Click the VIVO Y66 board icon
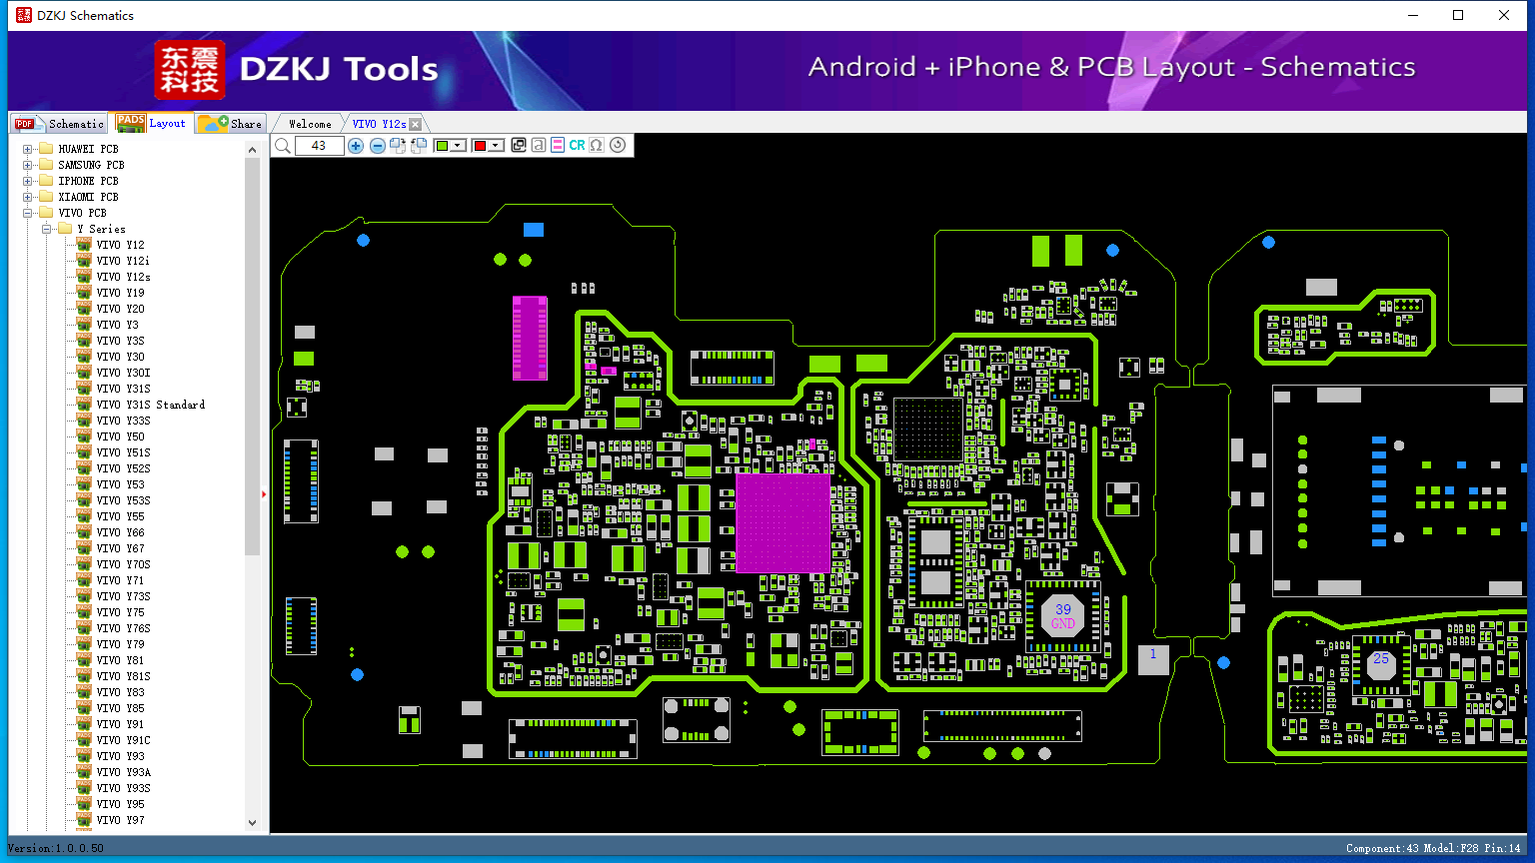 point(84,532)
